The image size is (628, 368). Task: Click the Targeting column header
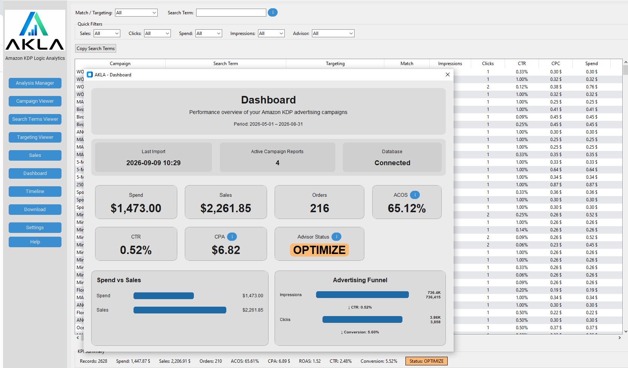tap(335, 64)
